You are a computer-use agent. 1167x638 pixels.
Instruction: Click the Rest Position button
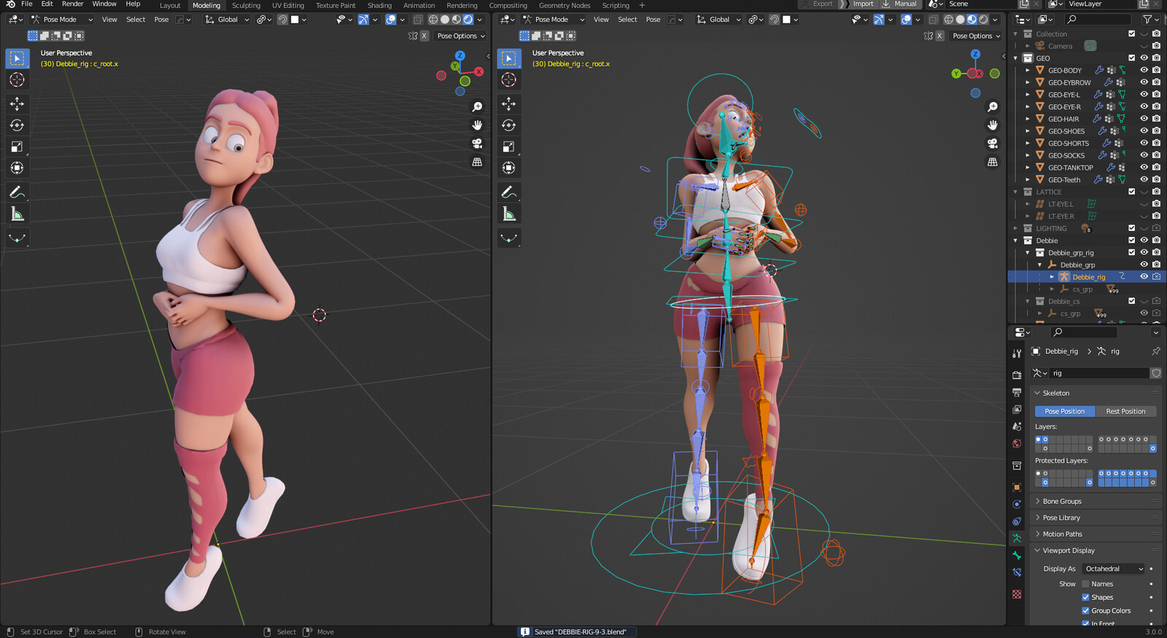(1125, 411)
